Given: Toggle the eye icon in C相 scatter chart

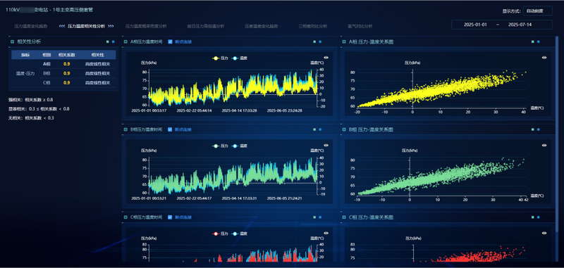Looking at the screenshot, I should [x=544, y=233].
